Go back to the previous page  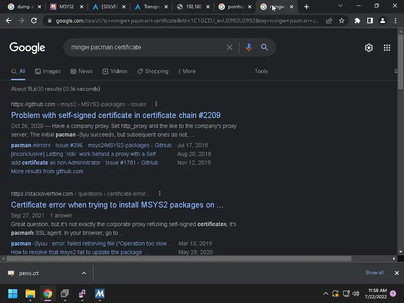(x=9, y=21)
